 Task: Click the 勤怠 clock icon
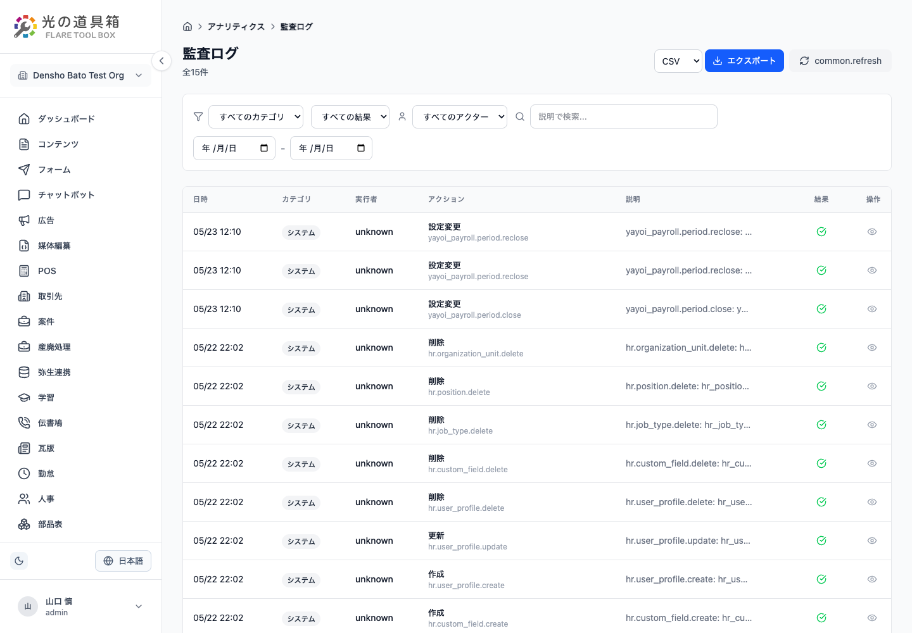(x=24, y=473)
